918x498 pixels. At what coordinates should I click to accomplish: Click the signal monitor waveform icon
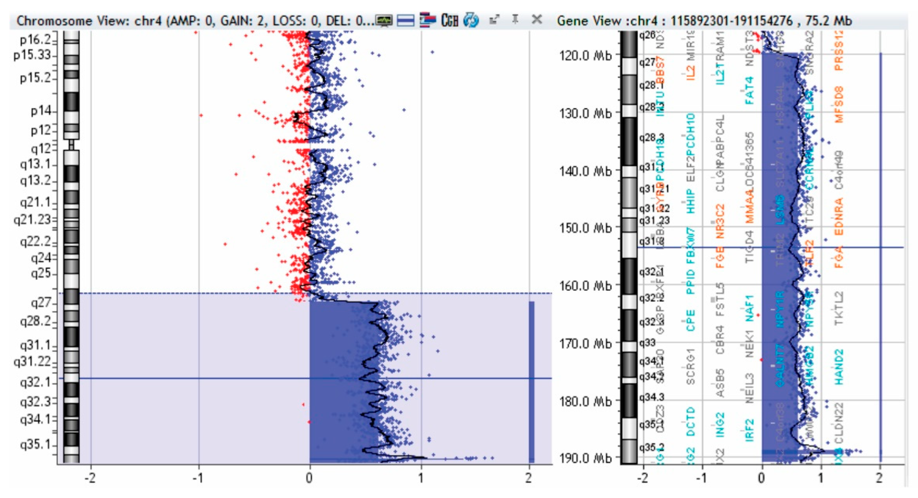(384, 21)
